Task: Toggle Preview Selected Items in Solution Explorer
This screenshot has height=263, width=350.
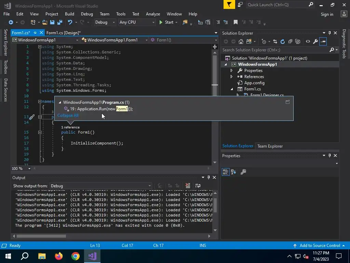Action: (323, 41)
